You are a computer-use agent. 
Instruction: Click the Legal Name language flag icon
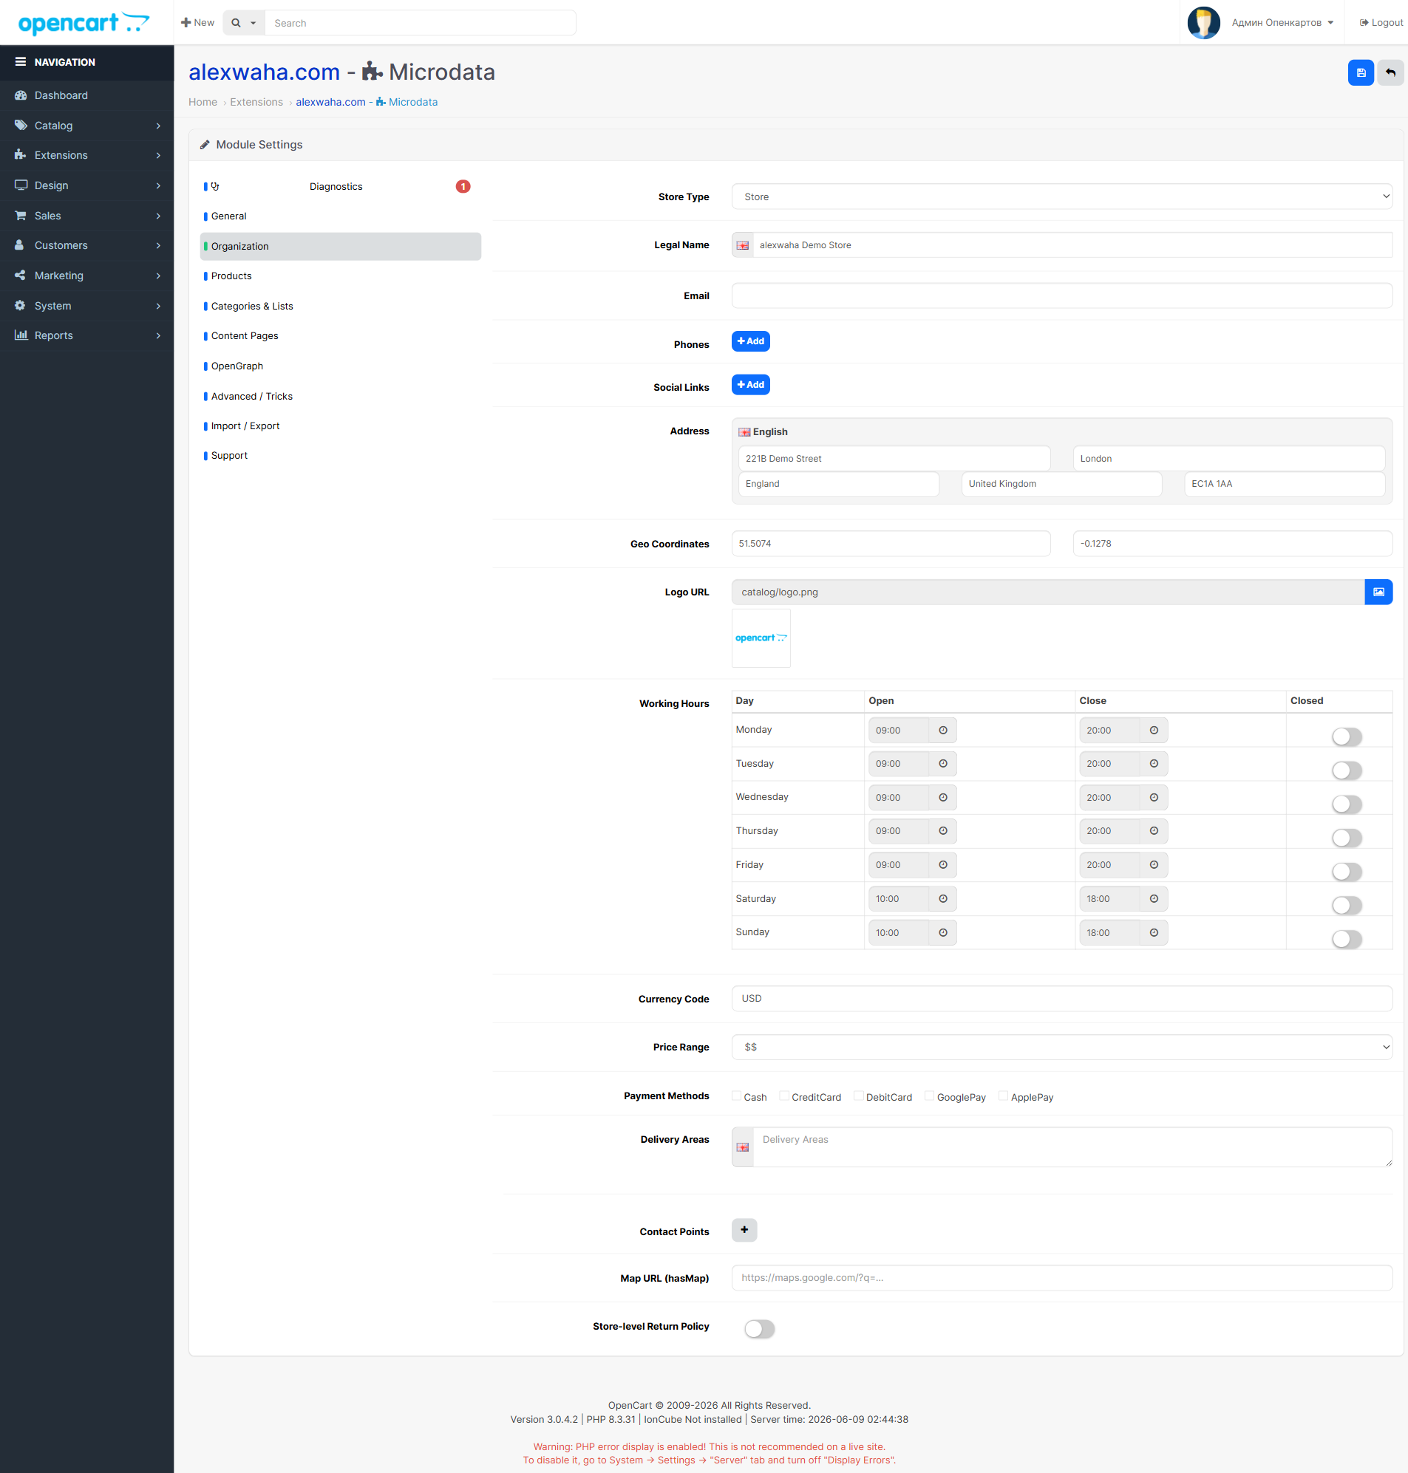(x=742, y=245)
